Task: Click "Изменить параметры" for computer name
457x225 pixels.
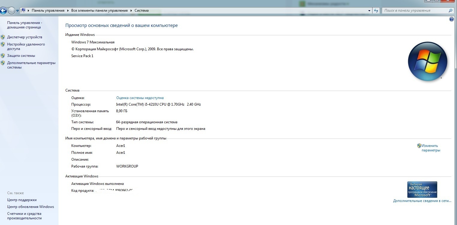Action: pos(431,148)
